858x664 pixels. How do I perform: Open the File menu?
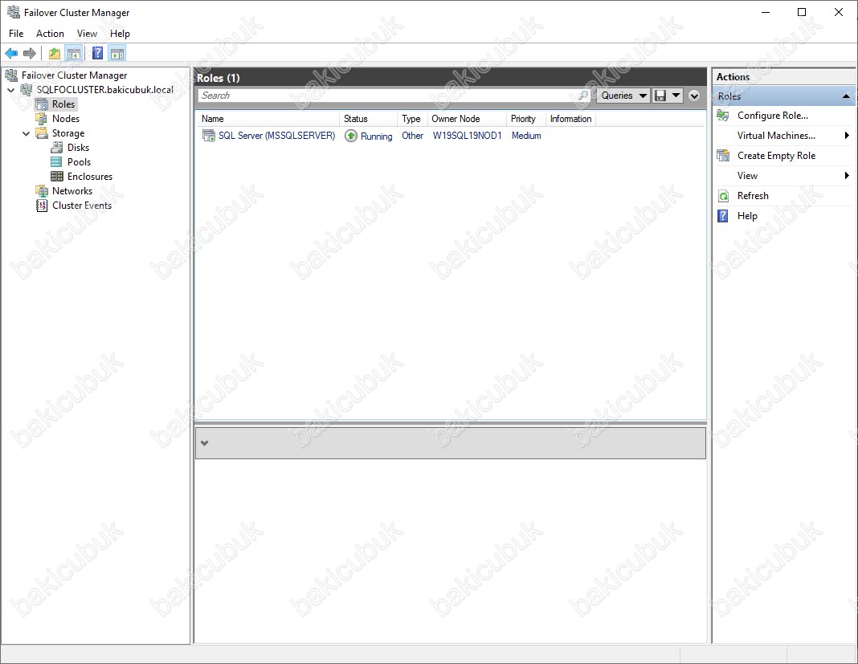16,34
